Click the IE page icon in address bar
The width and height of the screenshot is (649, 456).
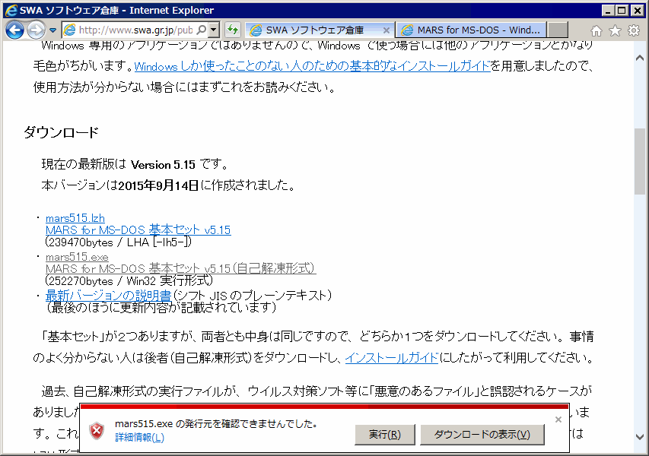coord(69,30)
